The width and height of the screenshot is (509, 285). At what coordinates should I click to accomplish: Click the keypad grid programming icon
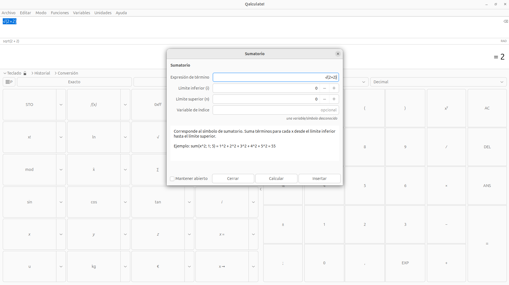9,82
